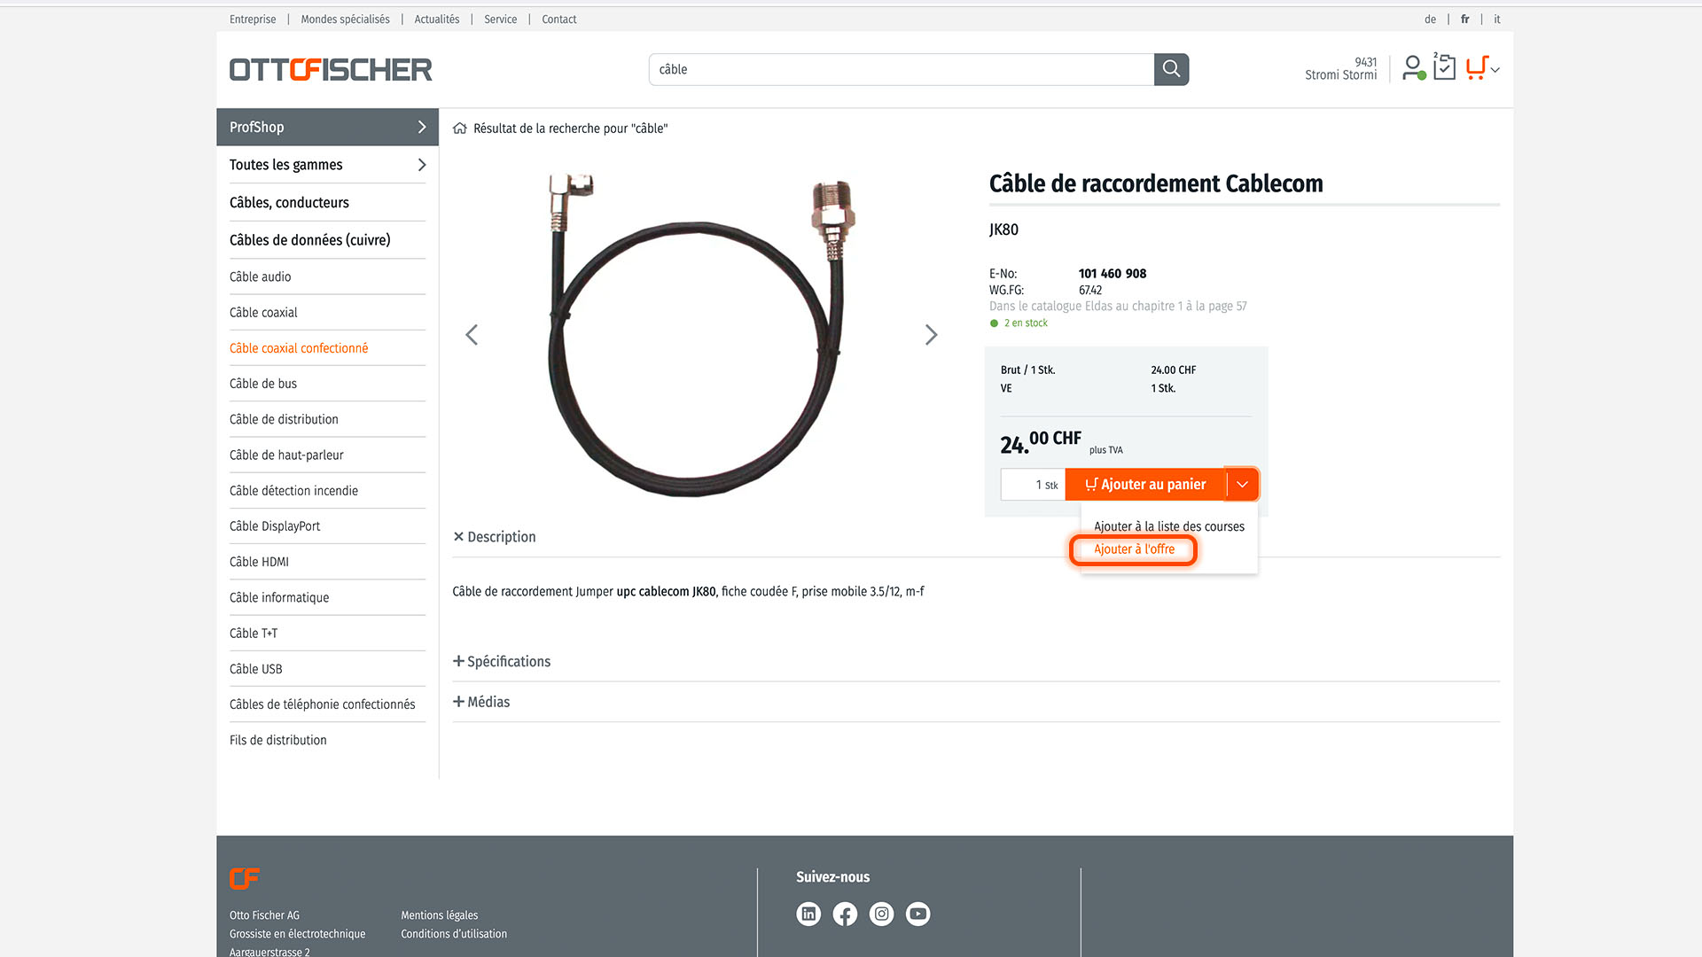Screen dimensions: 1702x957
Task: Open Câble HDMI category
Action: 259,562
